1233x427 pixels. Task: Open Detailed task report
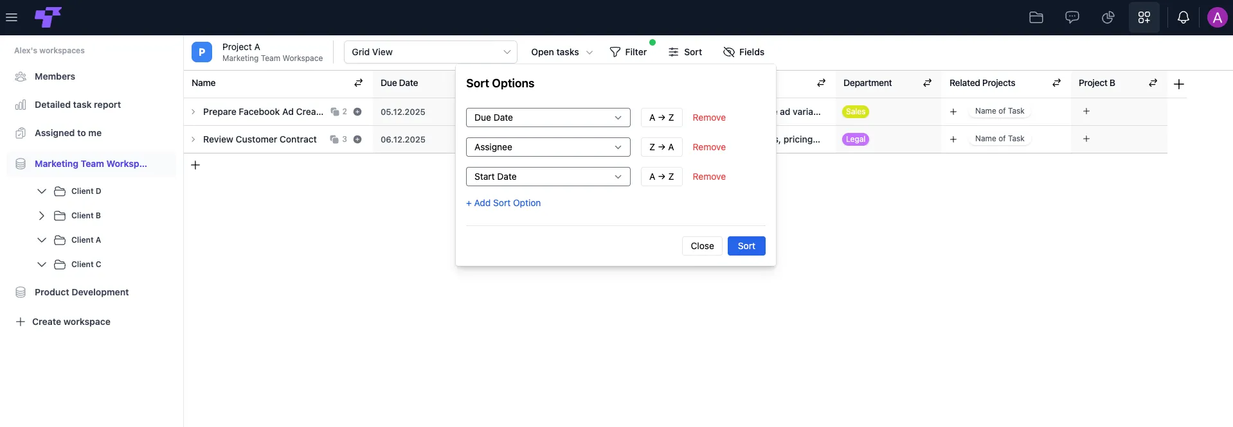(78, 105)
